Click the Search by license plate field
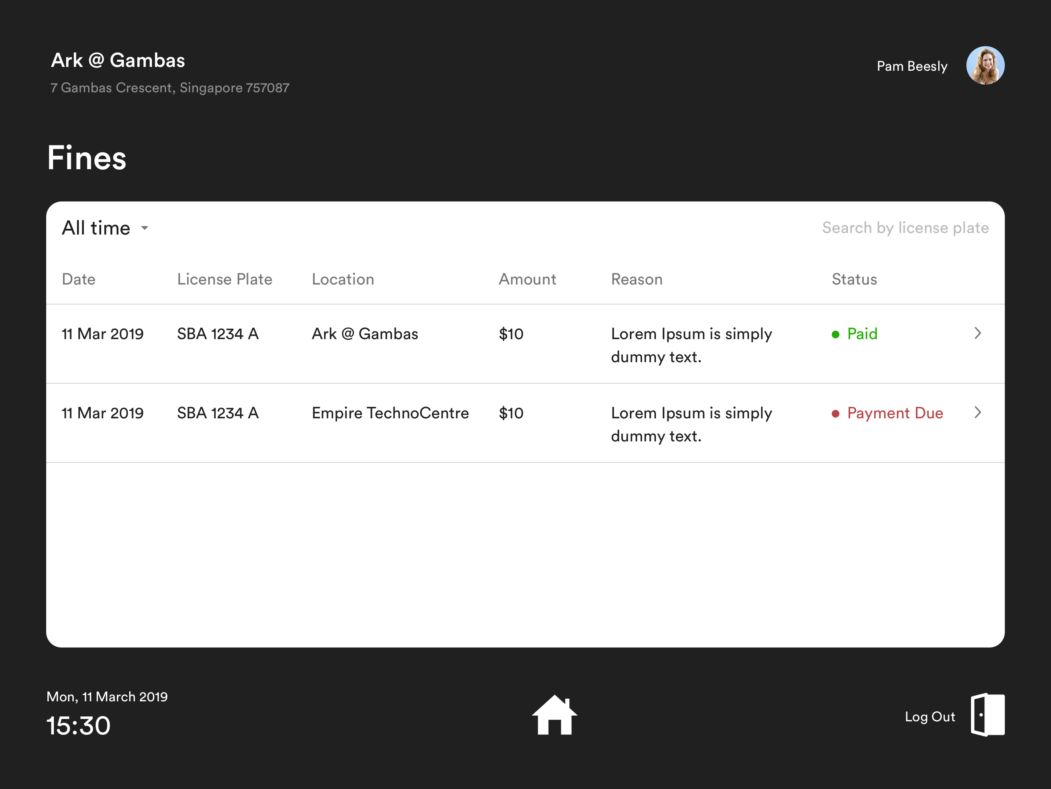Image resolution: width=1051 pixels, height=789 pixels. [905, 228]
